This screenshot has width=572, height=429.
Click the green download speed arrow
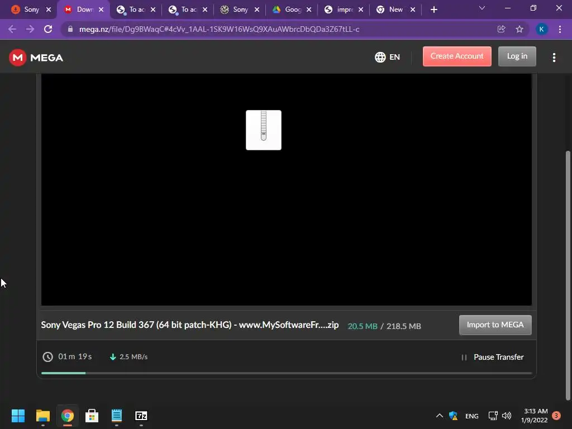pos(113,357)
